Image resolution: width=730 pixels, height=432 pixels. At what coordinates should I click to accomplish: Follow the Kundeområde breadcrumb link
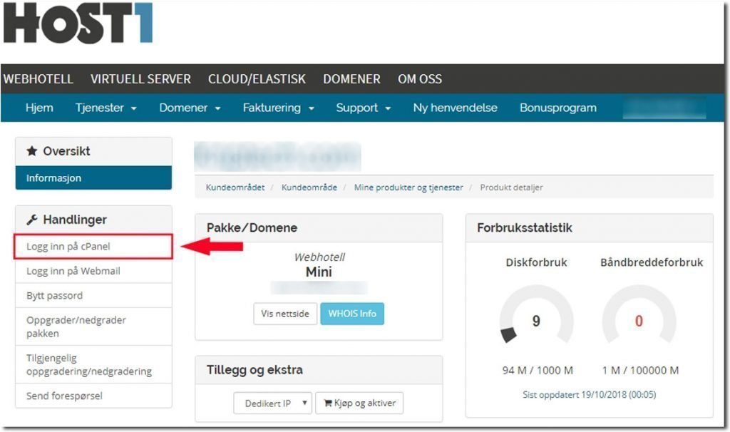click(x=309, y=187)
